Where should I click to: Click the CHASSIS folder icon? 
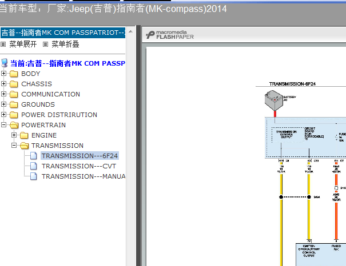pyautogui.click(x=14, y=84)
